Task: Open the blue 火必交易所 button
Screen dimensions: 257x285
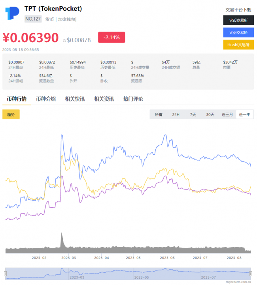Action: 238,32
